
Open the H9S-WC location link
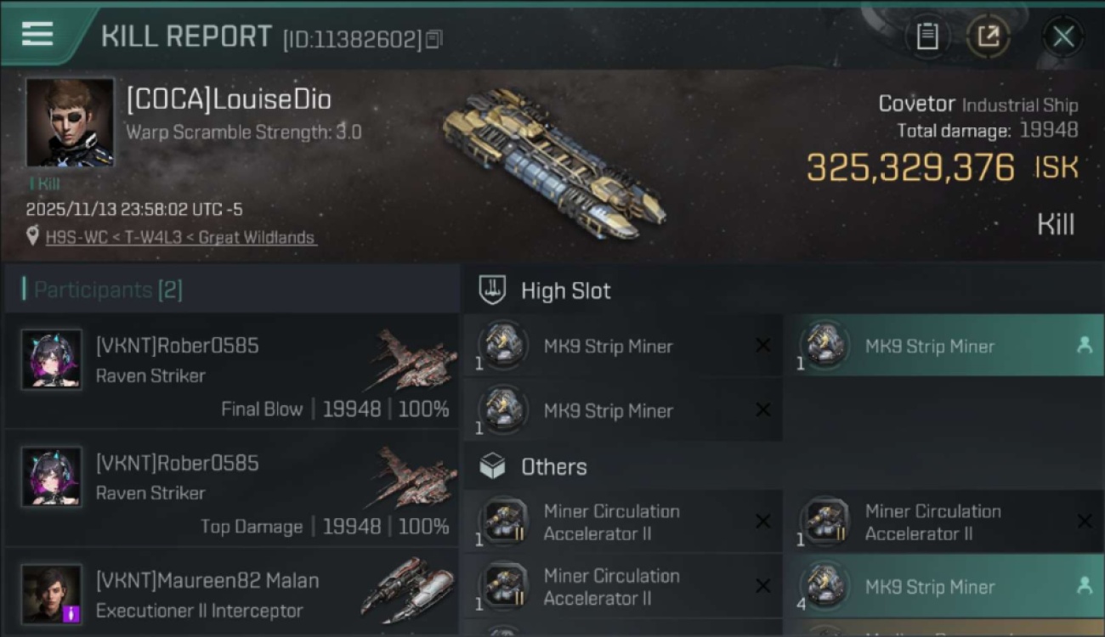pyautogui.click(x=180, y=238)
